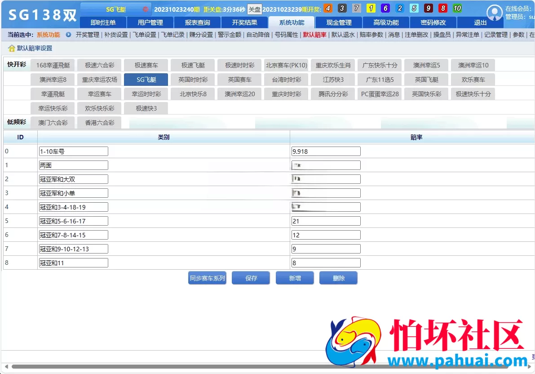Image resolution: width=535 pixels, height=374 pixels.
Task: Open the 默认赔率 submenu link
Action: (314, 35)
